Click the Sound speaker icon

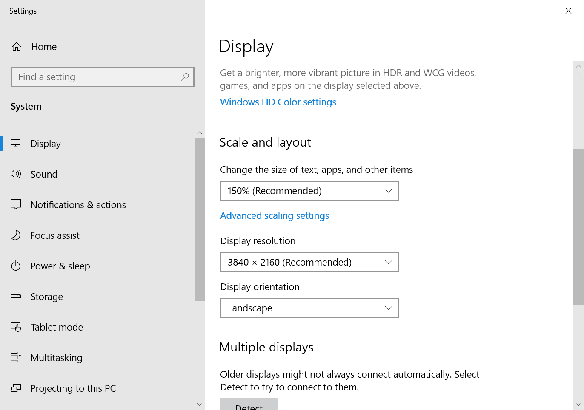coord(16,174)
